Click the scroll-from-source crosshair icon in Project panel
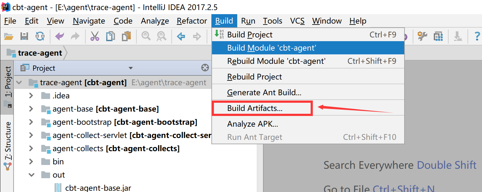 point(205,68)
